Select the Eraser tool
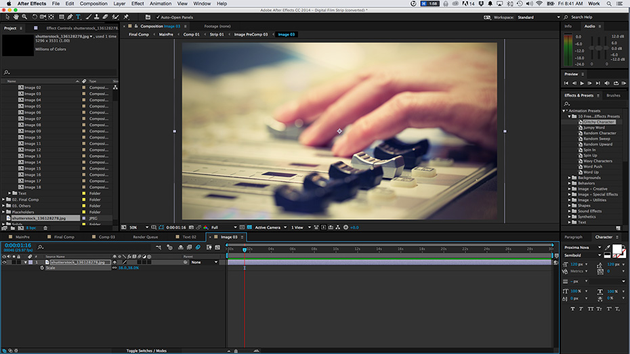630x354 pixels. 105,17
